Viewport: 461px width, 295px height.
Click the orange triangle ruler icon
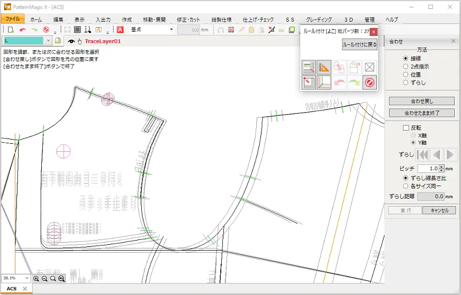click(324, 67)
